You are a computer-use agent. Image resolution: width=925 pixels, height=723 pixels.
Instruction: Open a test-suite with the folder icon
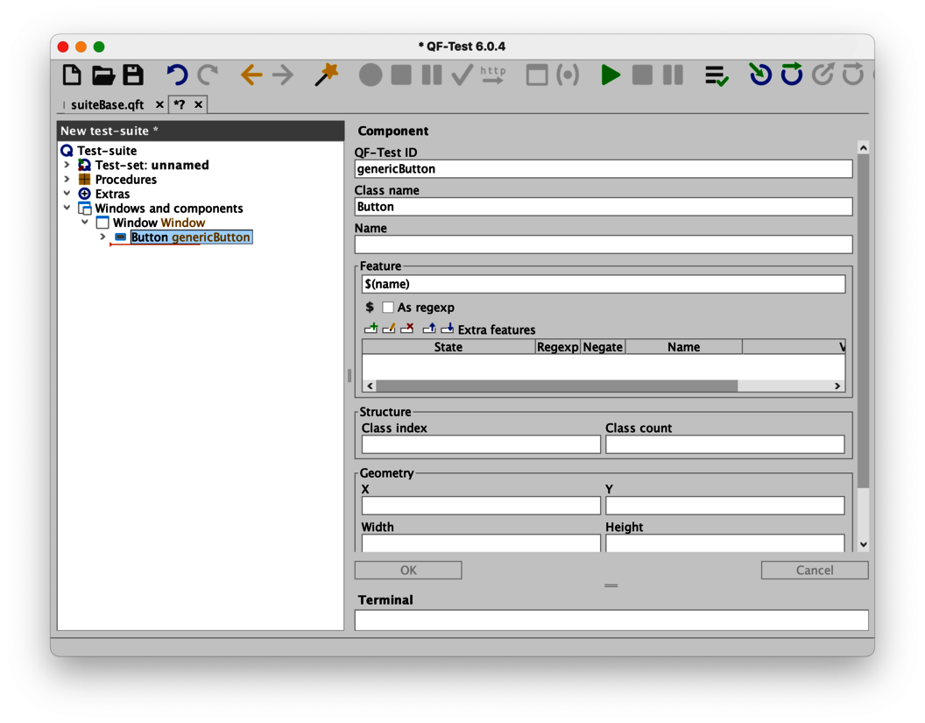click(x=102, y=75)
